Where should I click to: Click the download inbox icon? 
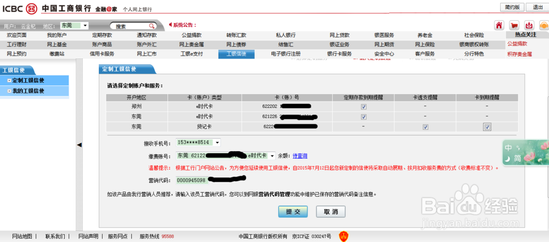(x=529, y=26)
